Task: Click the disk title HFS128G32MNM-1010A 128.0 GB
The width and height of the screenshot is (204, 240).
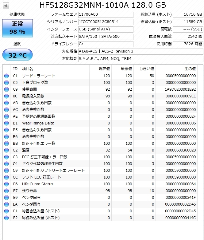Action: (103, 5)
